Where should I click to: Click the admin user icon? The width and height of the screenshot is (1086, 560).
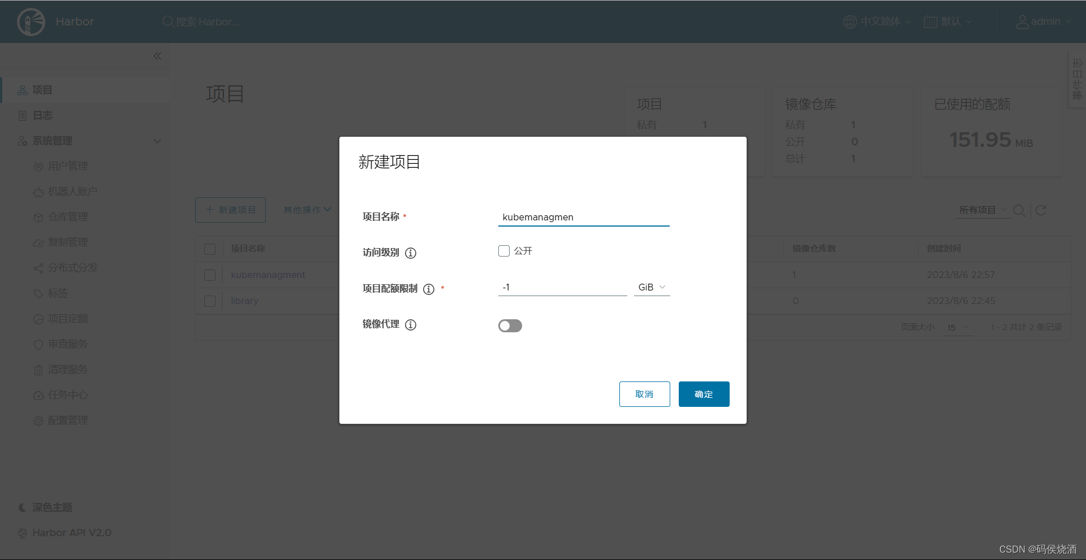(1022, 21)
